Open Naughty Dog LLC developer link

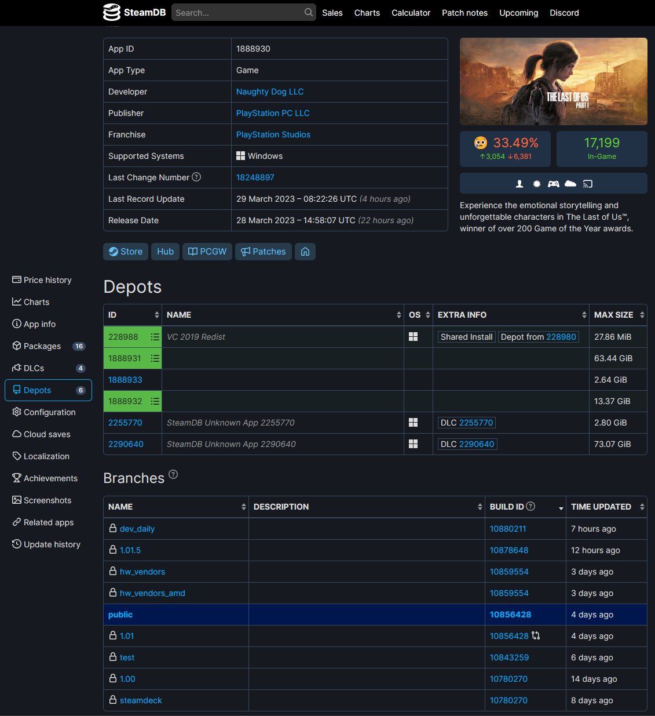point(270,92)
